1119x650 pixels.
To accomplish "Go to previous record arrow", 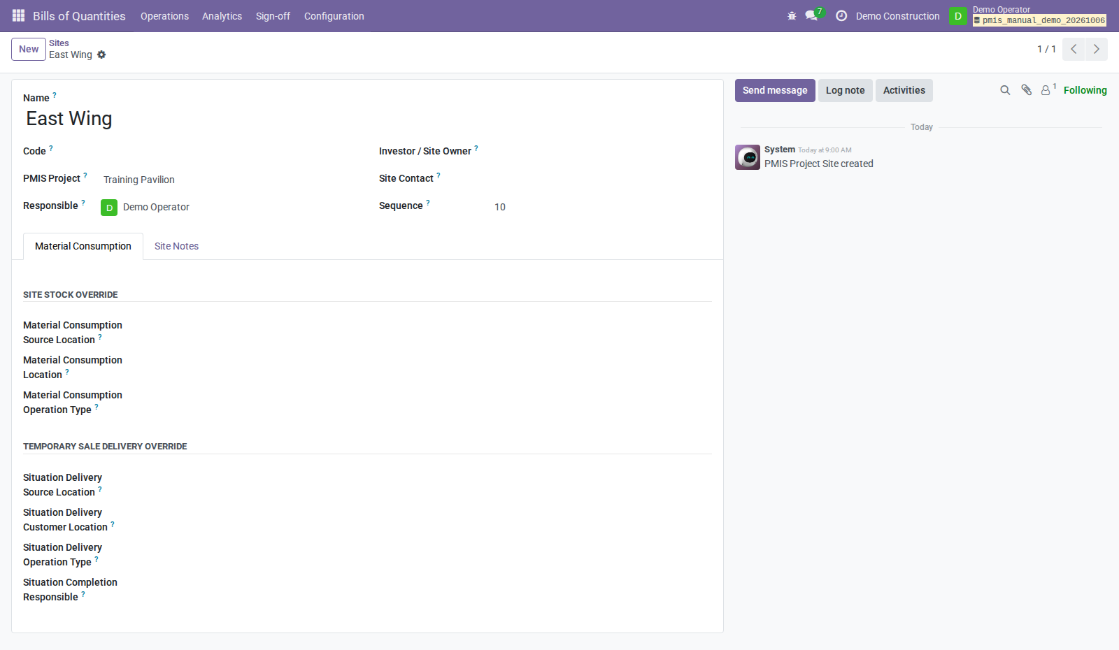I will (1074, 49).
